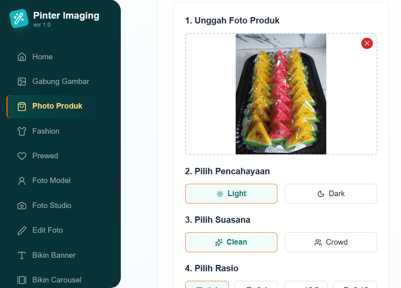Click the Pinter Imaging magic wand logo
Screen dimensions: 401x288
coord(19,18)
